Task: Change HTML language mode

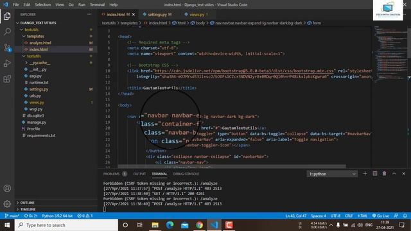Action: 362,216
